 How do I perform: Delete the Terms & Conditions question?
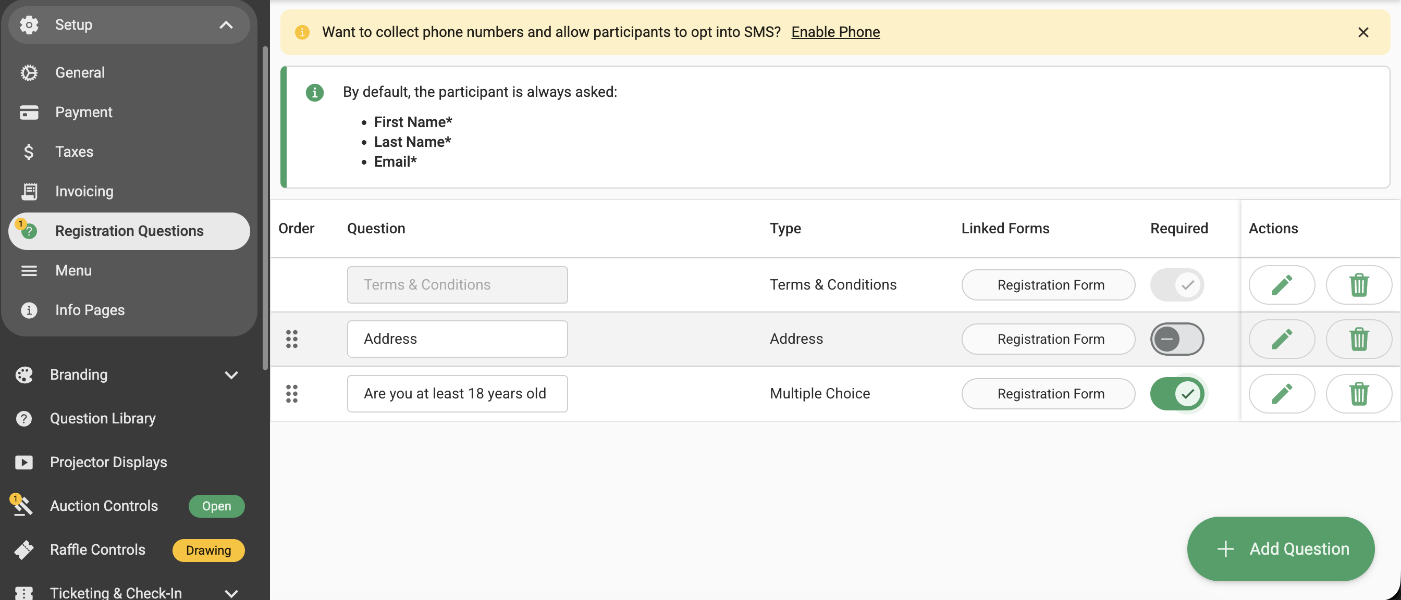(x=1359, y=285)
